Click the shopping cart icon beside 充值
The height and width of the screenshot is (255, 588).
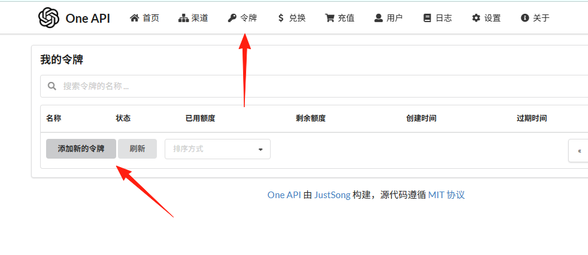click(329, 17)
